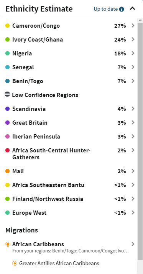Click the scrollbar up arrow
The height and width of the screenshot is (274, 143).
tap(140, 20)
